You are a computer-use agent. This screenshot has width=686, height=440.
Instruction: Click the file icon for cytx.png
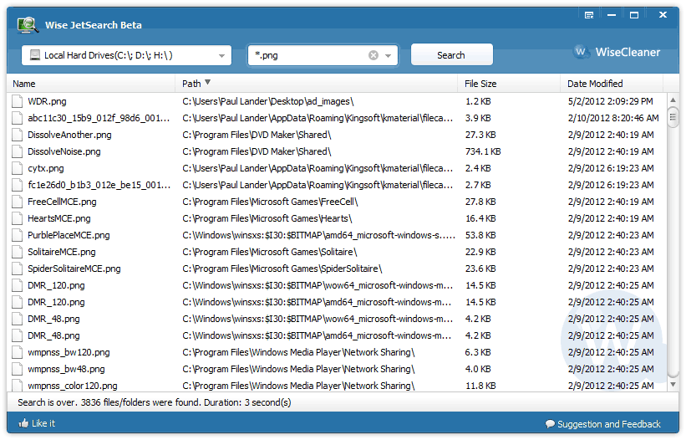coord(17,168)
